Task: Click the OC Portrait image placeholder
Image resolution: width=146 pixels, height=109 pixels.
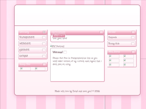Action: click(x=57, y=46)
